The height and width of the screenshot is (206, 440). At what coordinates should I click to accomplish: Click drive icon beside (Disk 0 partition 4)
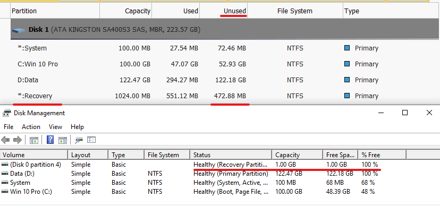click(5, 164)
